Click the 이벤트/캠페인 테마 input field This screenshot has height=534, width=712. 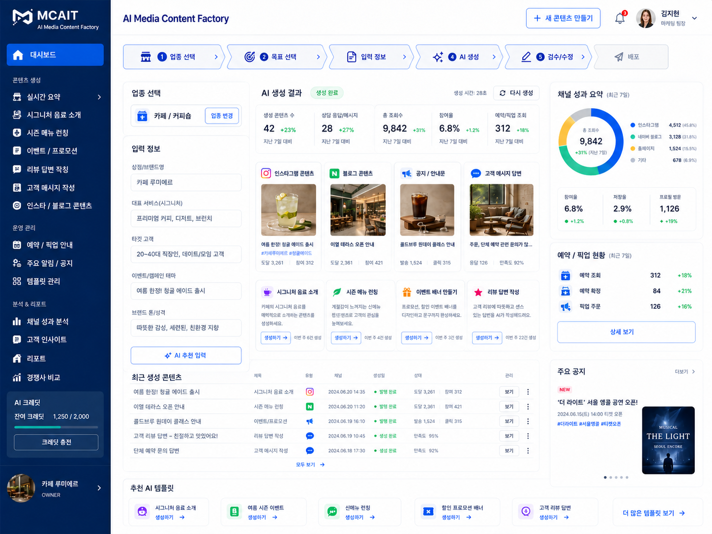[186, 291]
